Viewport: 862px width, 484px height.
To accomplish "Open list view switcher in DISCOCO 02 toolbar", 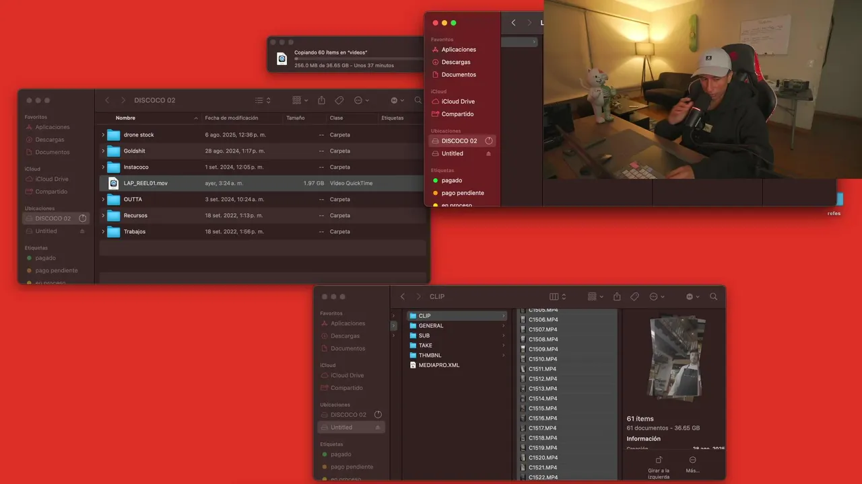I will (263, 100).
